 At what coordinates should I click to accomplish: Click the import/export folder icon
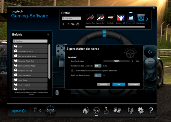(x=73, y=24)
